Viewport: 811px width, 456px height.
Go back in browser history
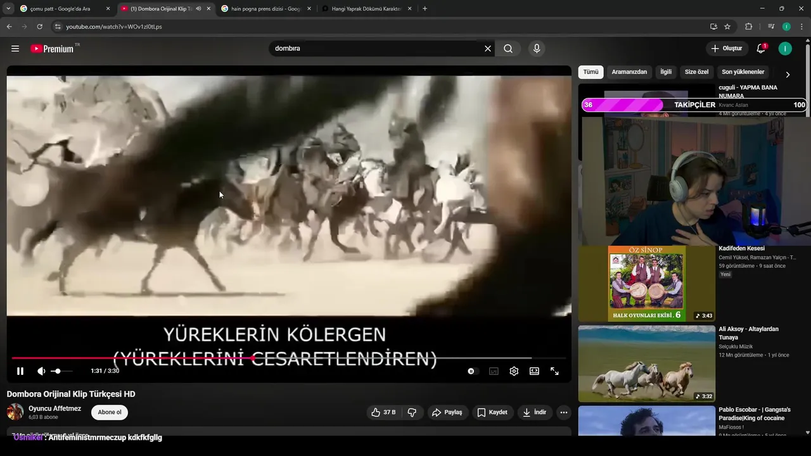pos(9,27)
